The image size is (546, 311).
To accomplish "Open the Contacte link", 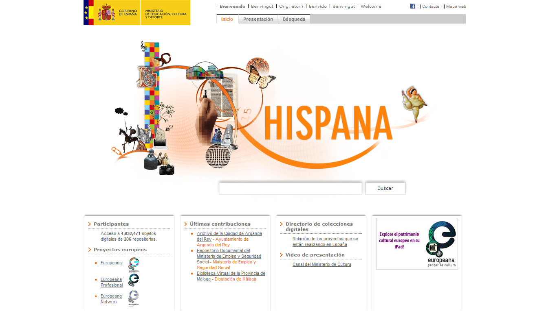I will tap(431, 7).
